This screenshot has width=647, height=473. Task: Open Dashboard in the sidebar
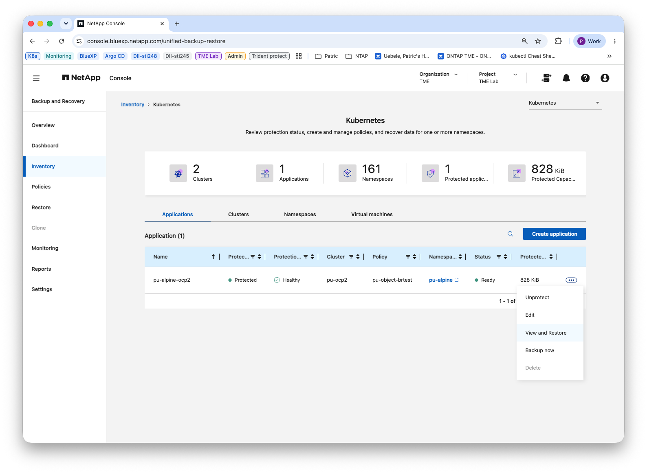64,146
